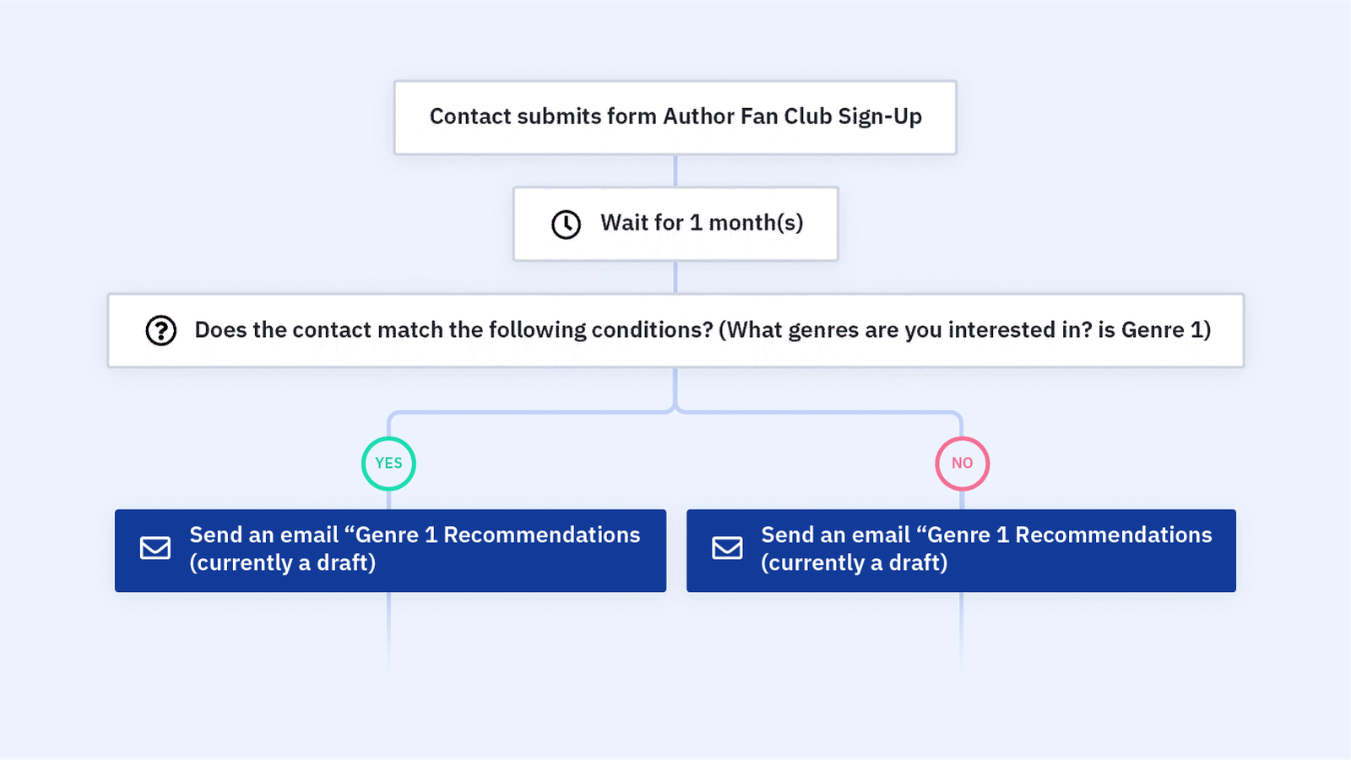Click the question mark condition icon
Image resolution: width=1351 pixels, height=760 pixels.
[160, 330]
